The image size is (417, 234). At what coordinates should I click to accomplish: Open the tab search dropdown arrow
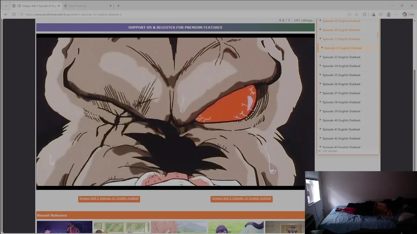[6, 6]
